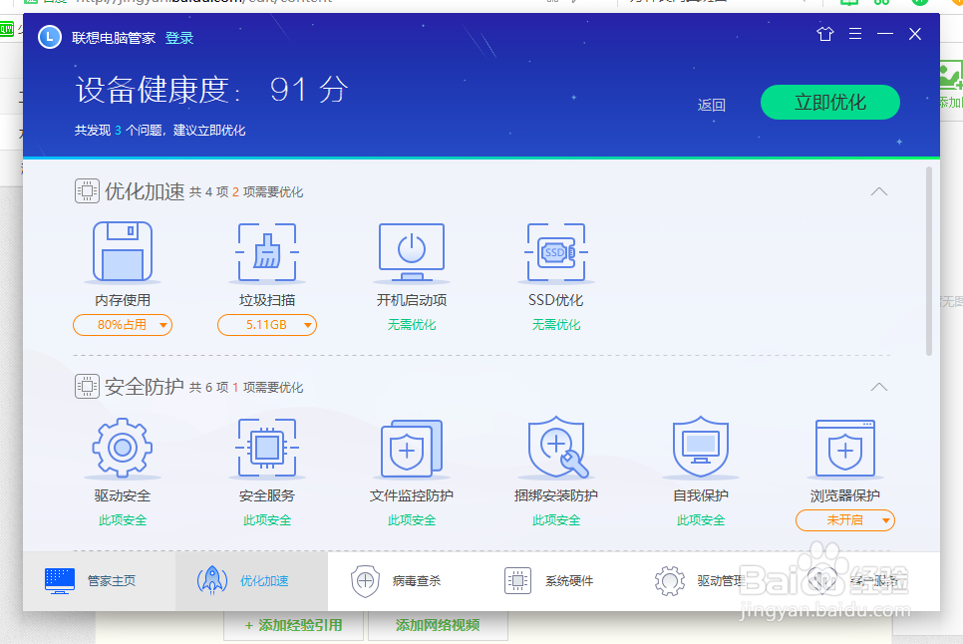Switch to 管家主页 tab

click(100, 581)
